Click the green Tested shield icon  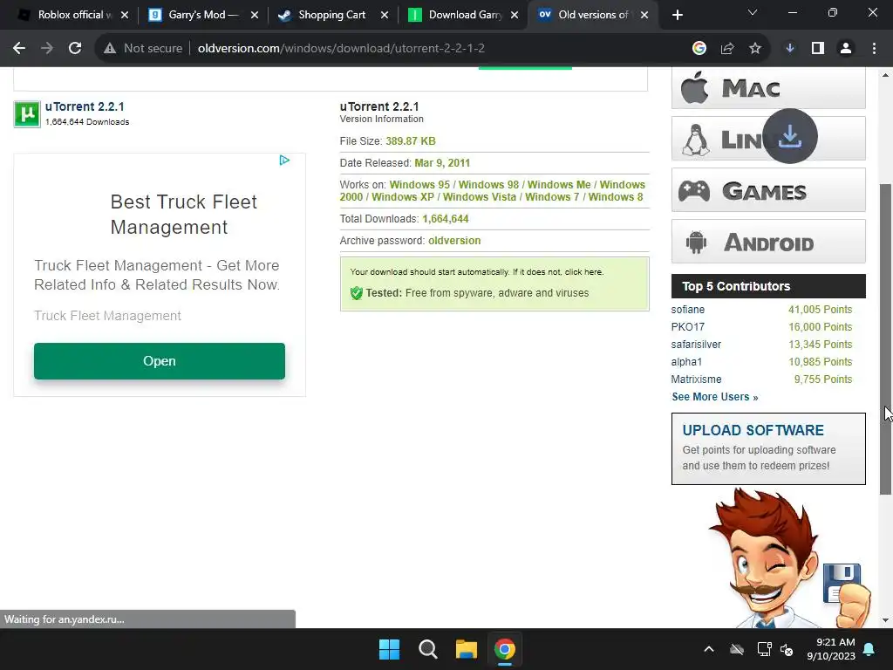point(357,293)
